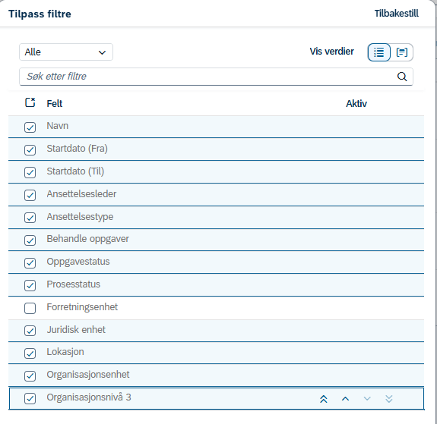Open the Alle filter dropdown
437x424 pixels.
pos(66,52)
